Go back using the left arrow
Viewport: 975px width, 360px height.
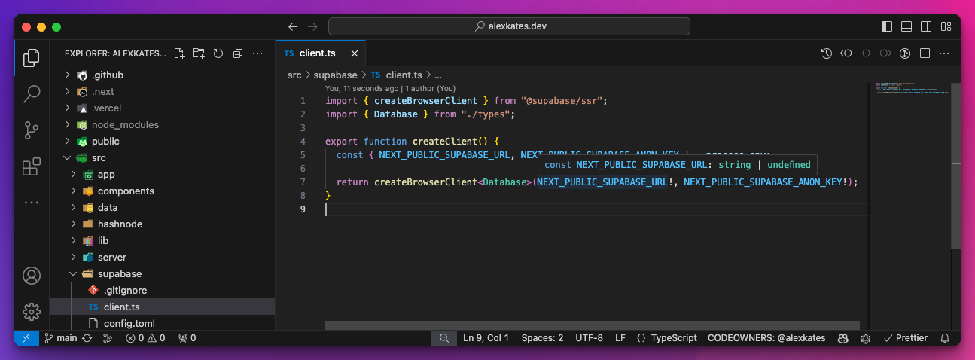tap(293, 26)
